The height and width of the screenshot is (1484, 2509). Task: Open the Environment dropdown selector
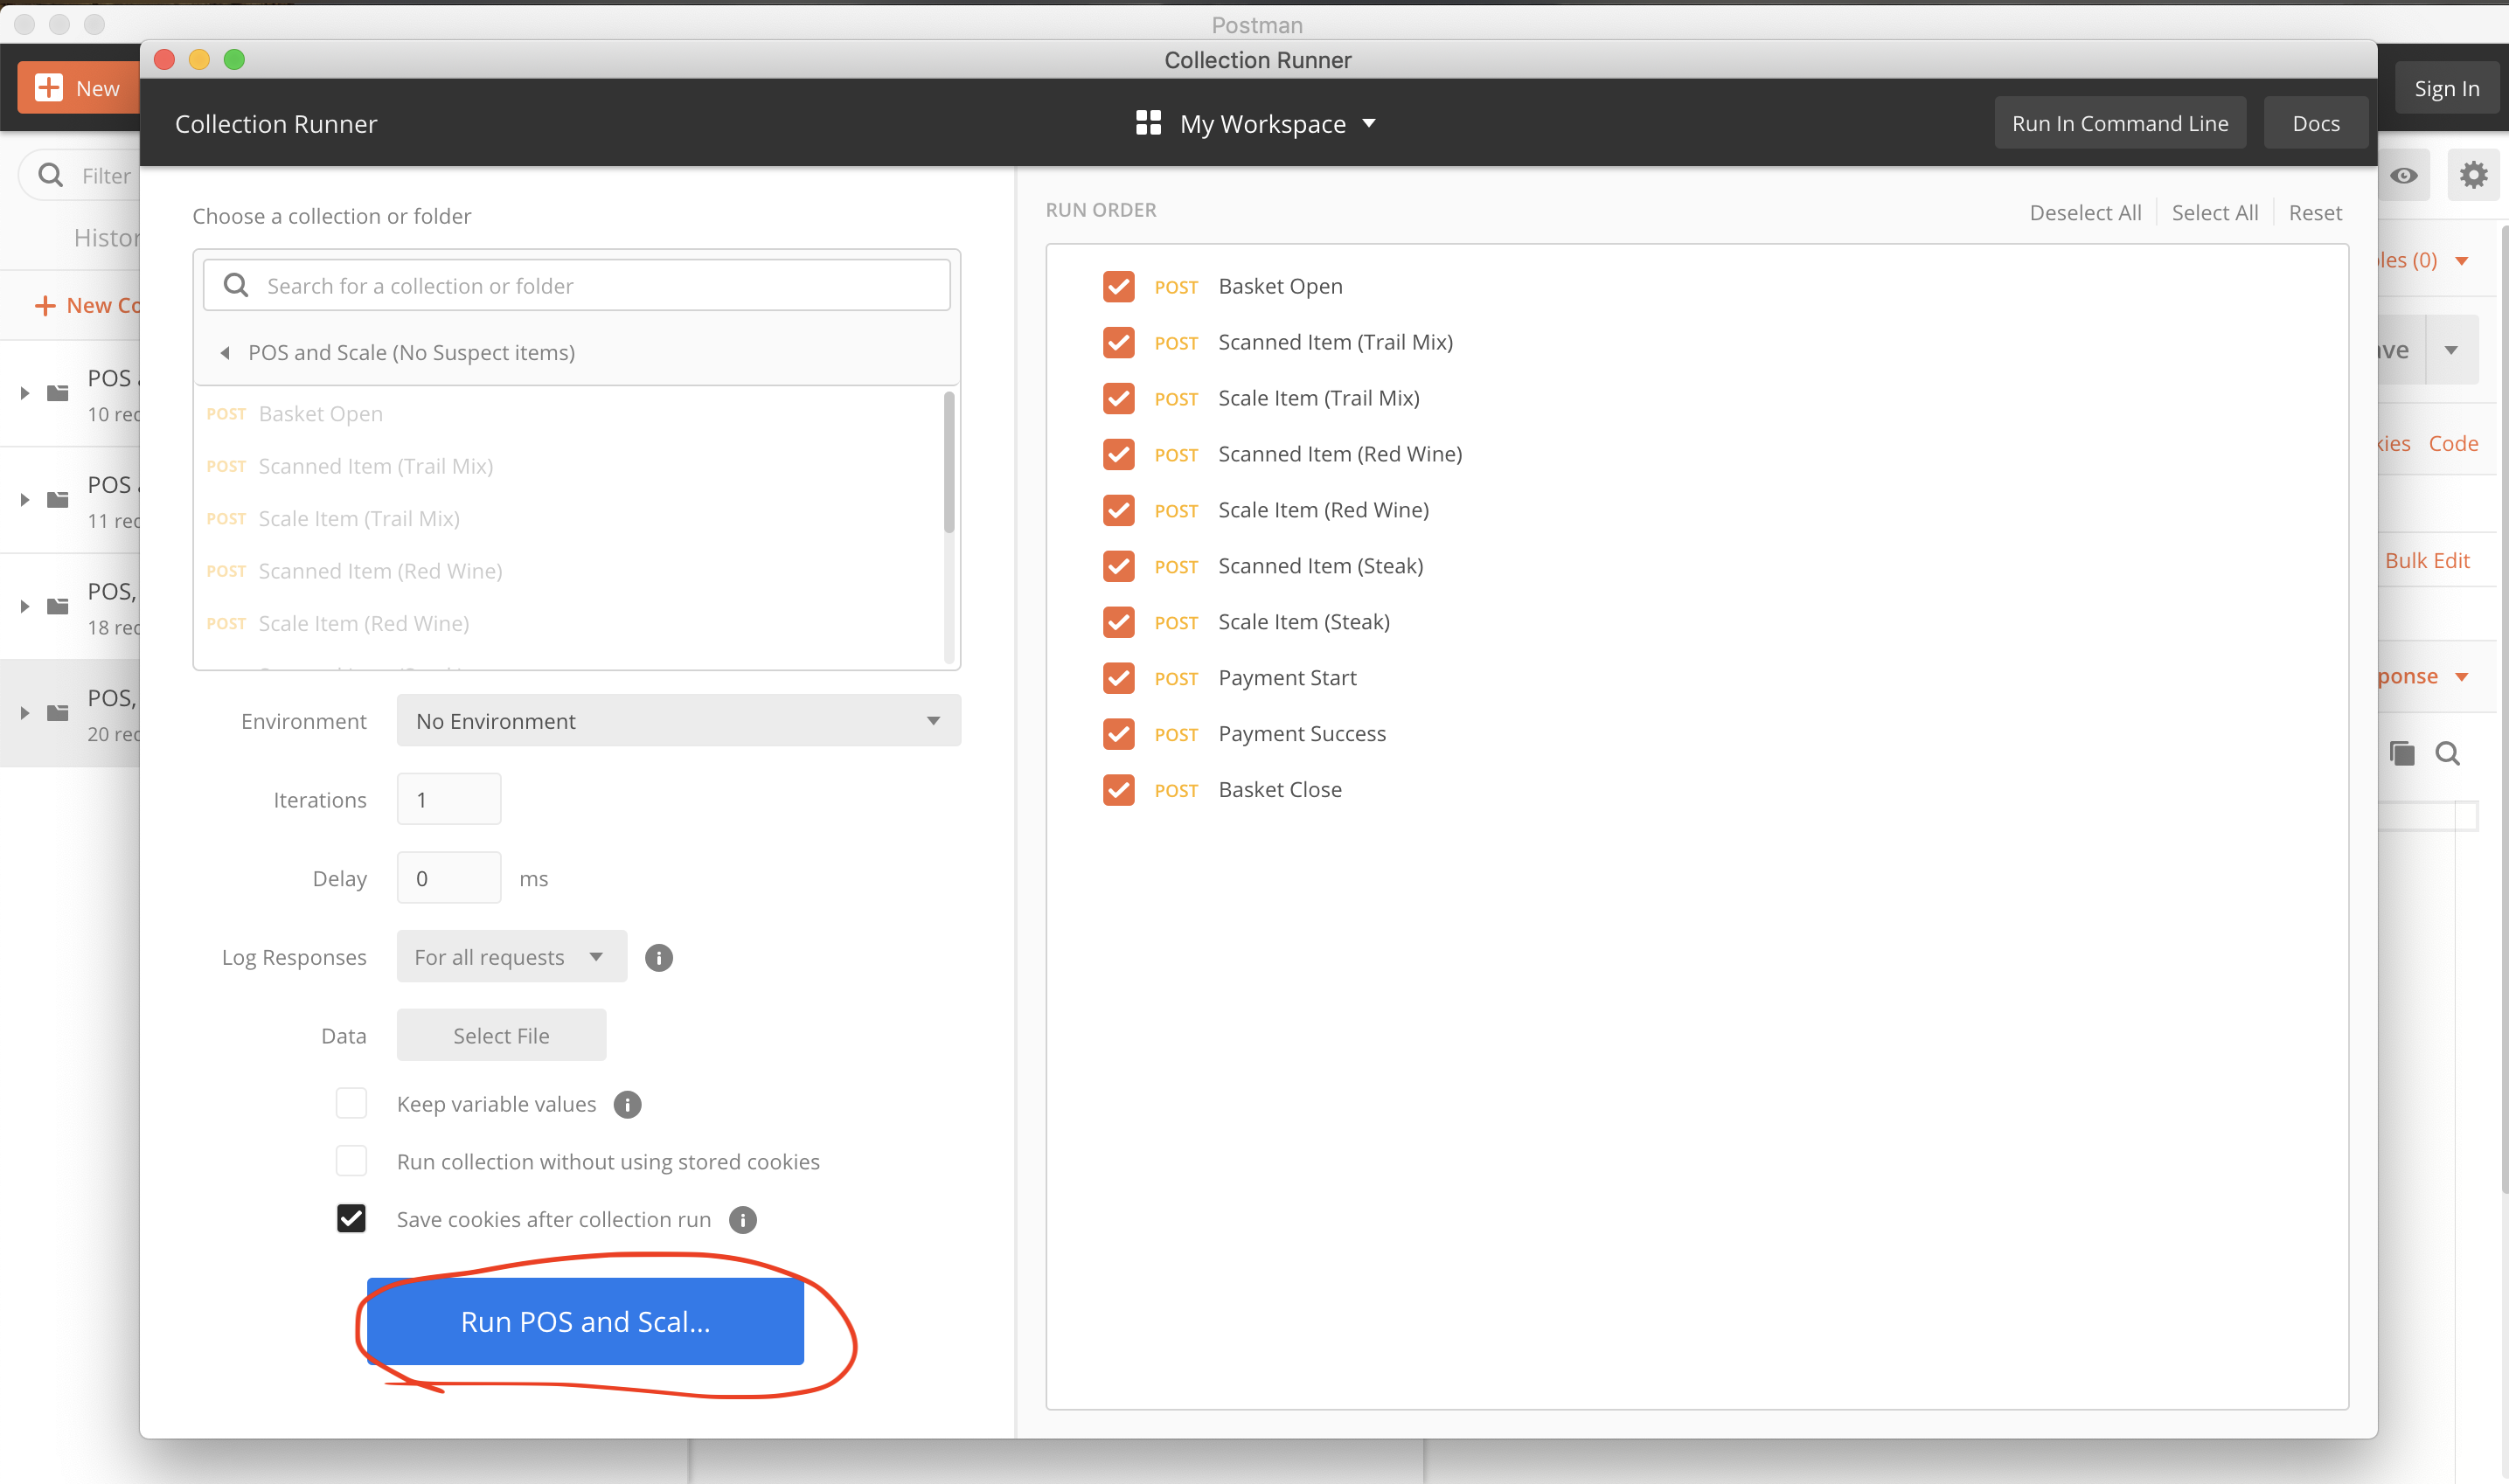677,719
